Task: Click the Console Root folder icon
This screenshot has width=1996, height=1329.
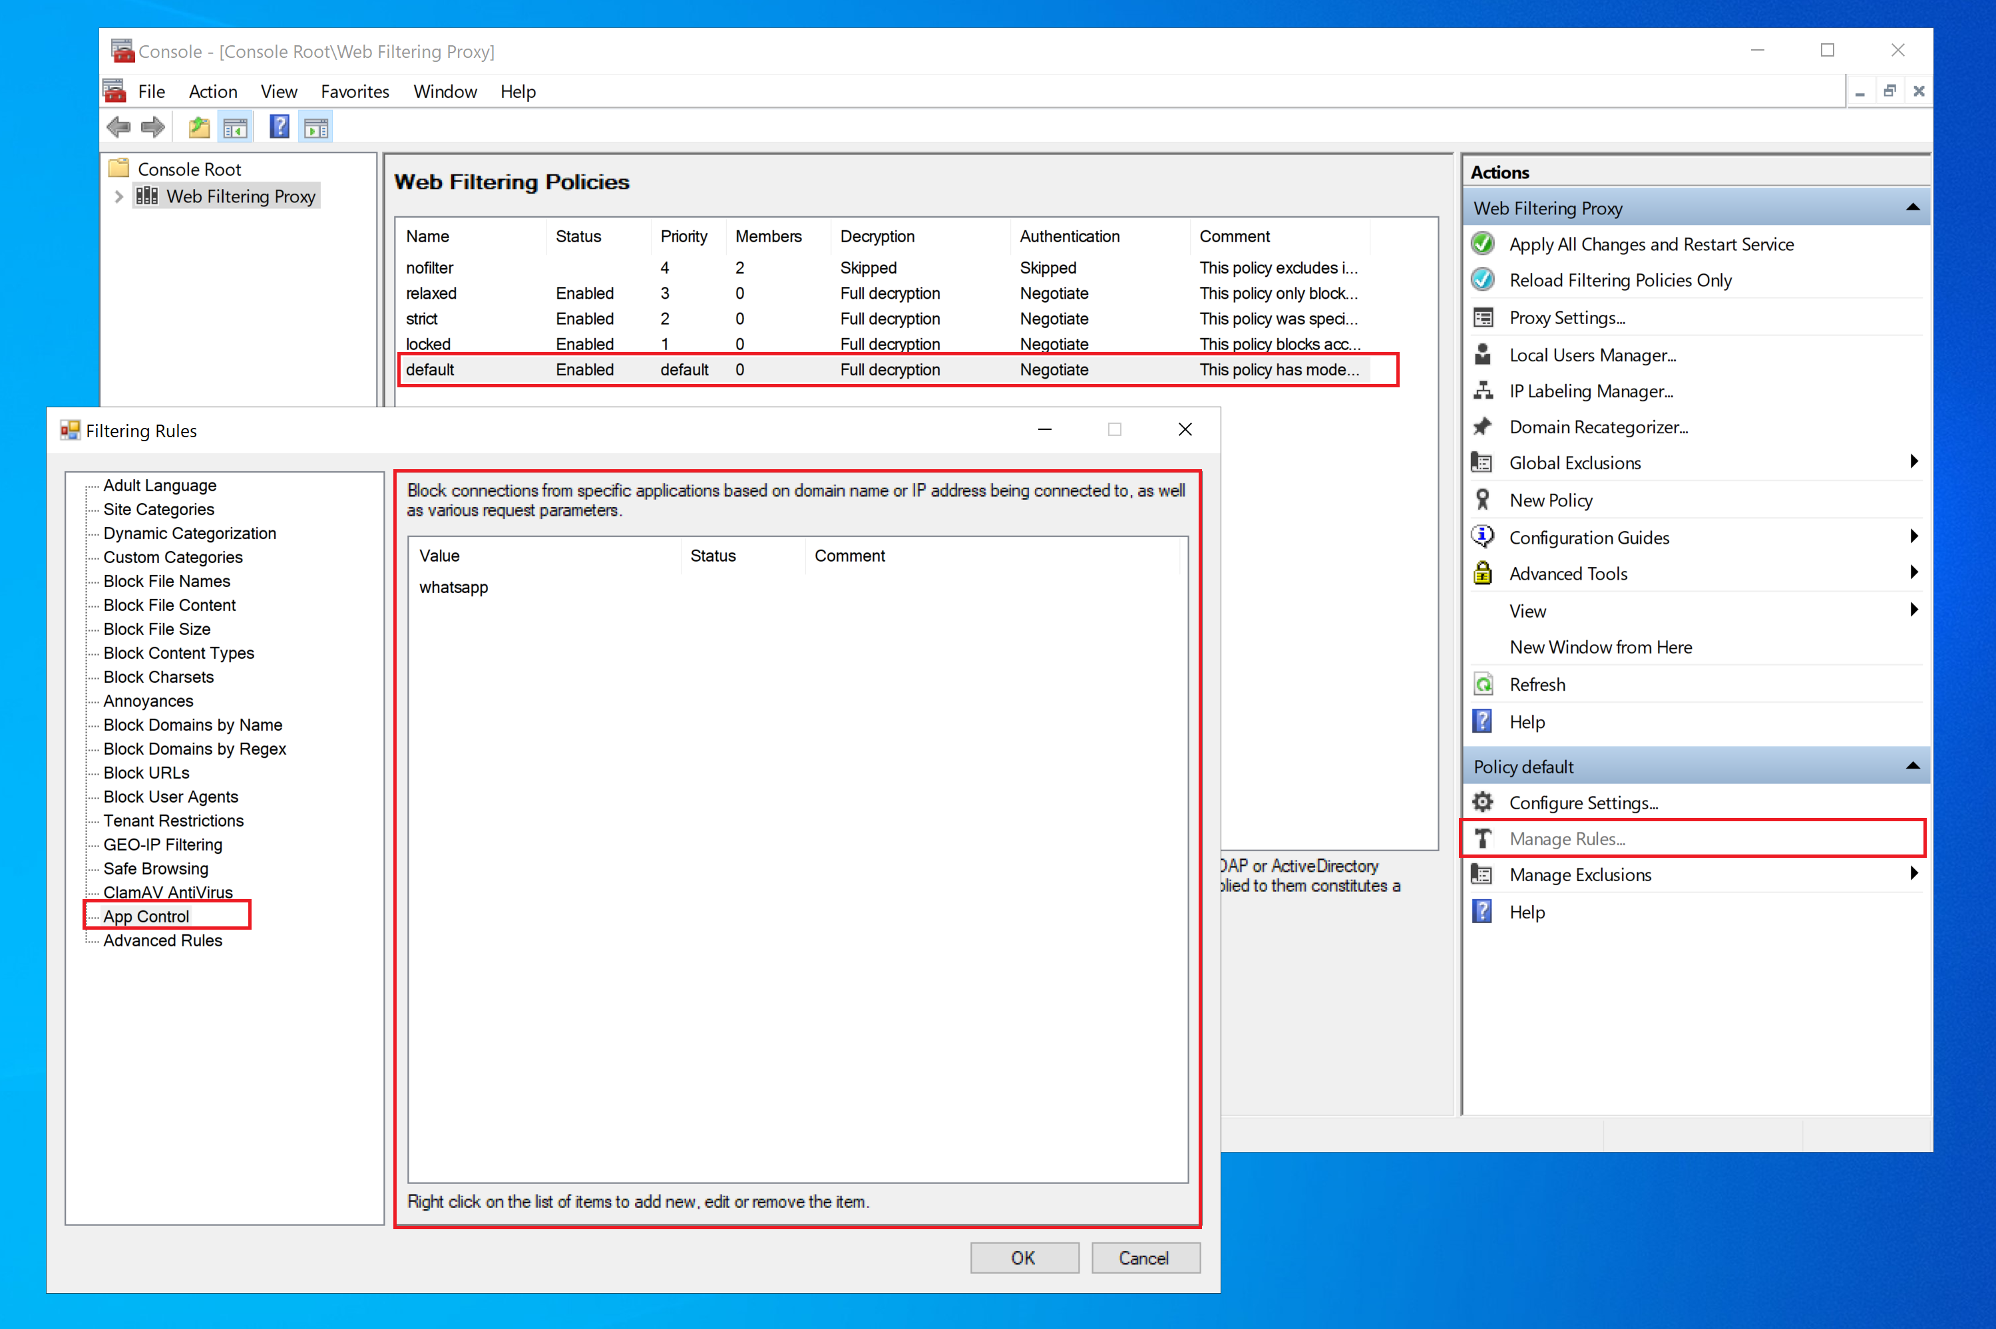Action: [x=118, y=168]
